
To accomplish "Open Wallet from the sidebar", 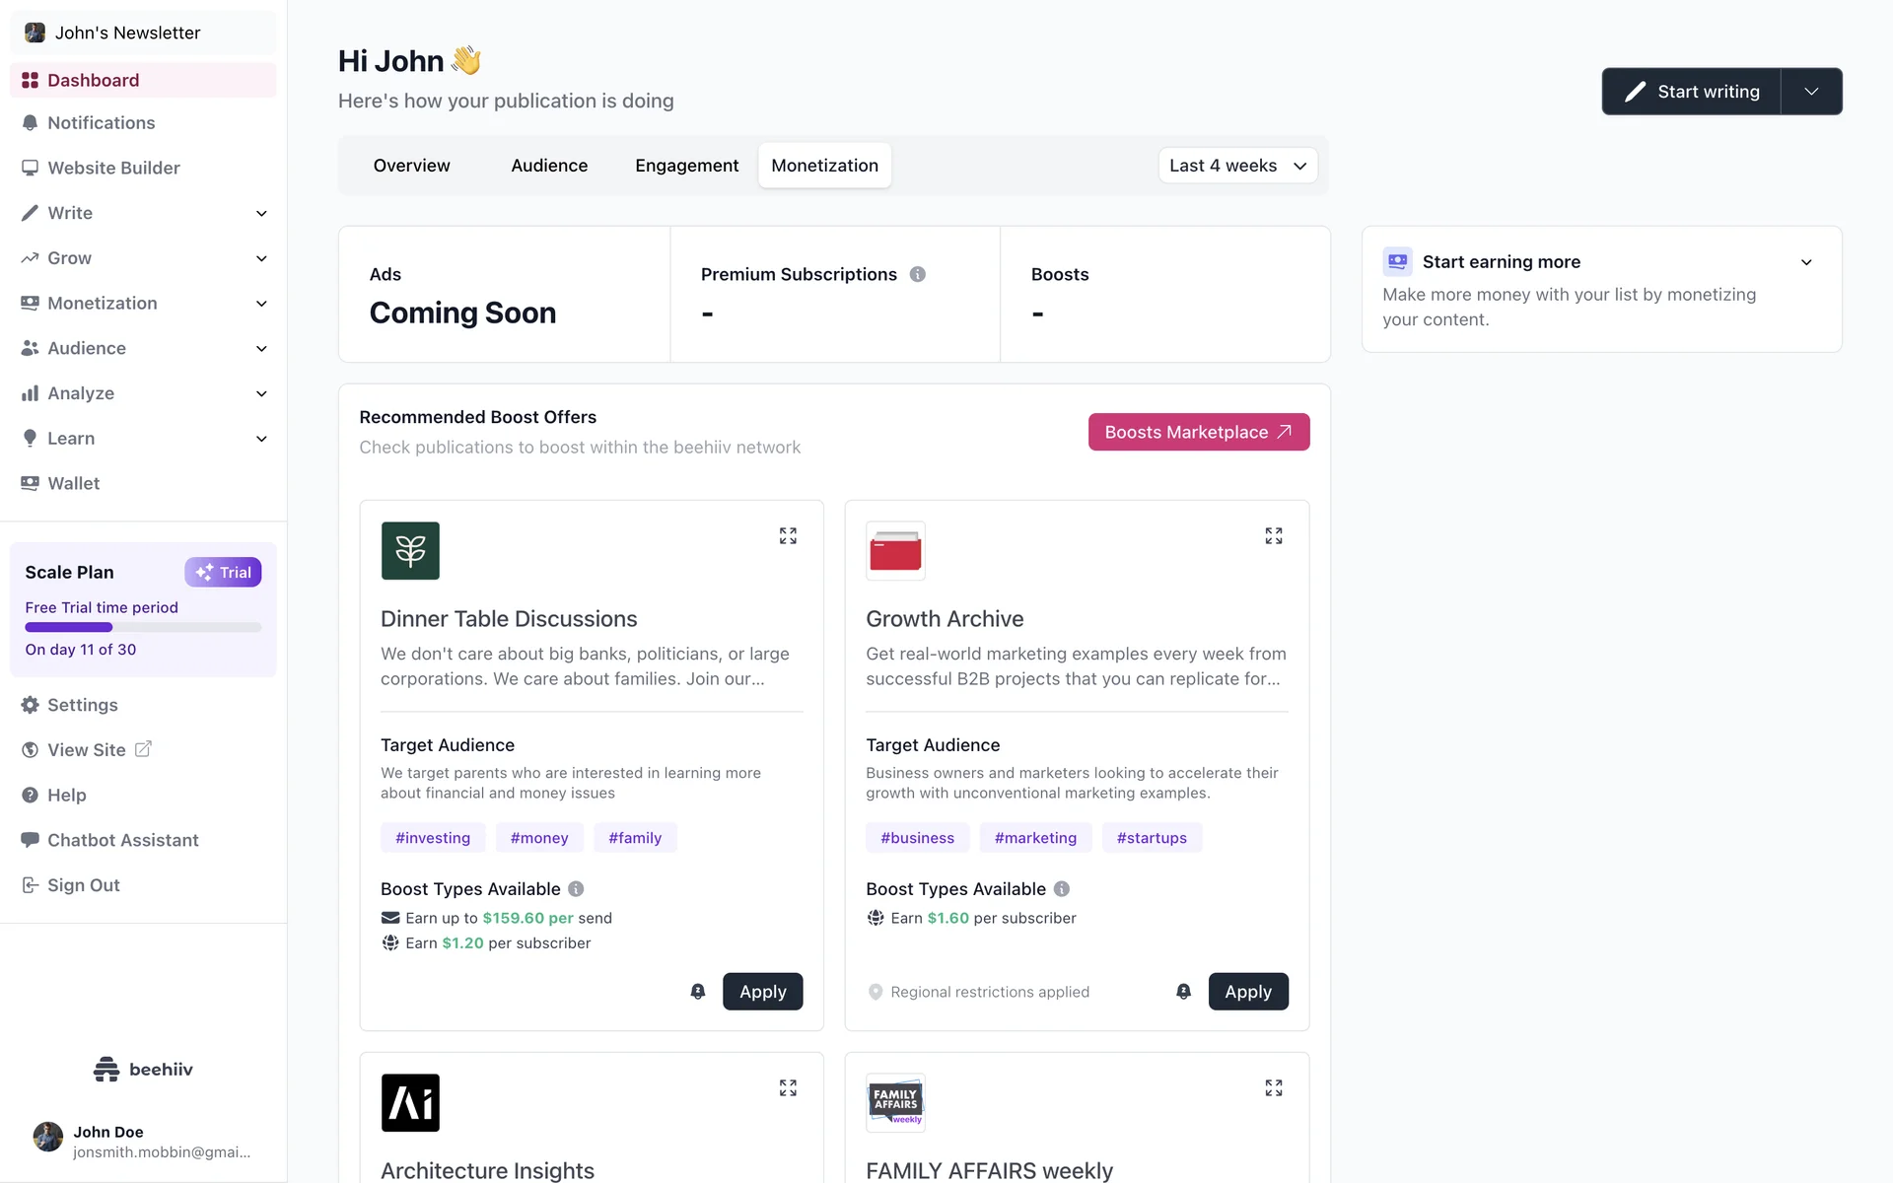I will point(73,483).
